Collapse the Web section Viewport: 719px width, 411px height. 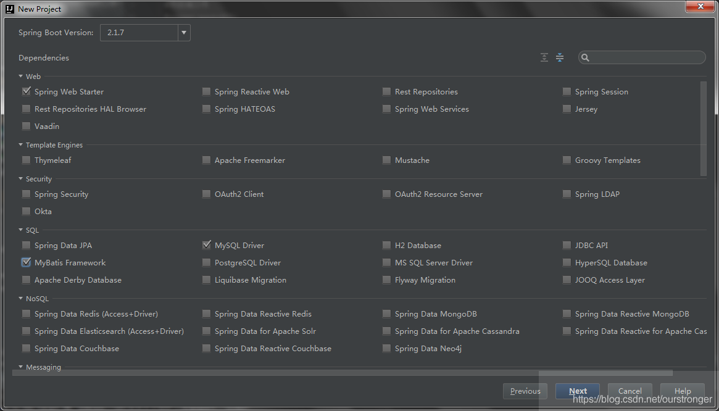[20, 76]
